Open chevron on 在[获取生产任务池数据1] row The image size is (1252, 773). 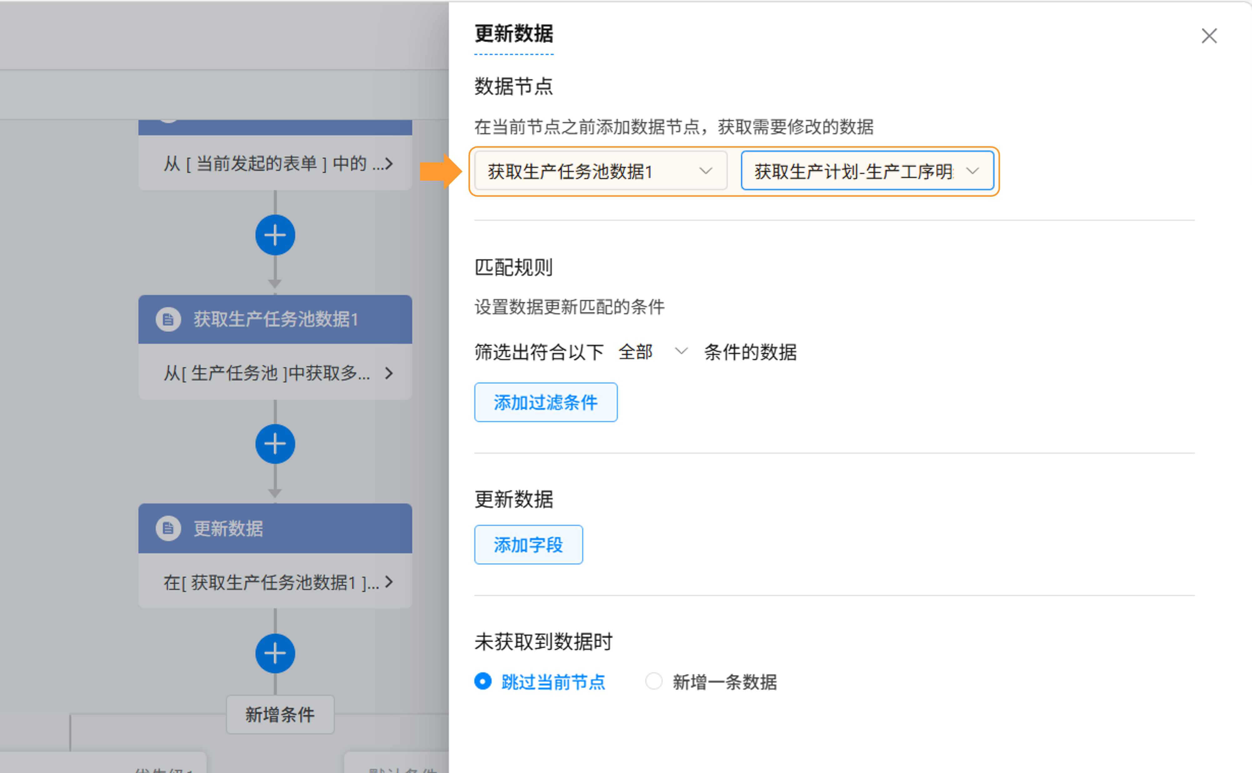click(x=389, y=582)
